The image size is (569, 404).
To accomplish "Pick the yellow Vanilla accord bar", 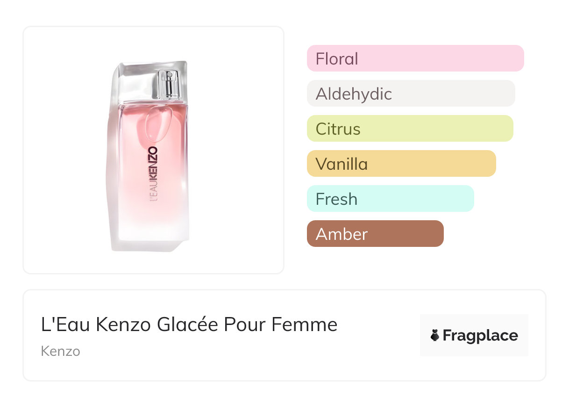I will (401, 164).
